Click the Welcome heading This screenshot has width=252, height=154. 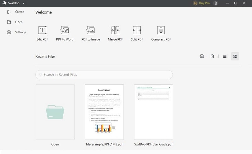click(x=43, y=12)
